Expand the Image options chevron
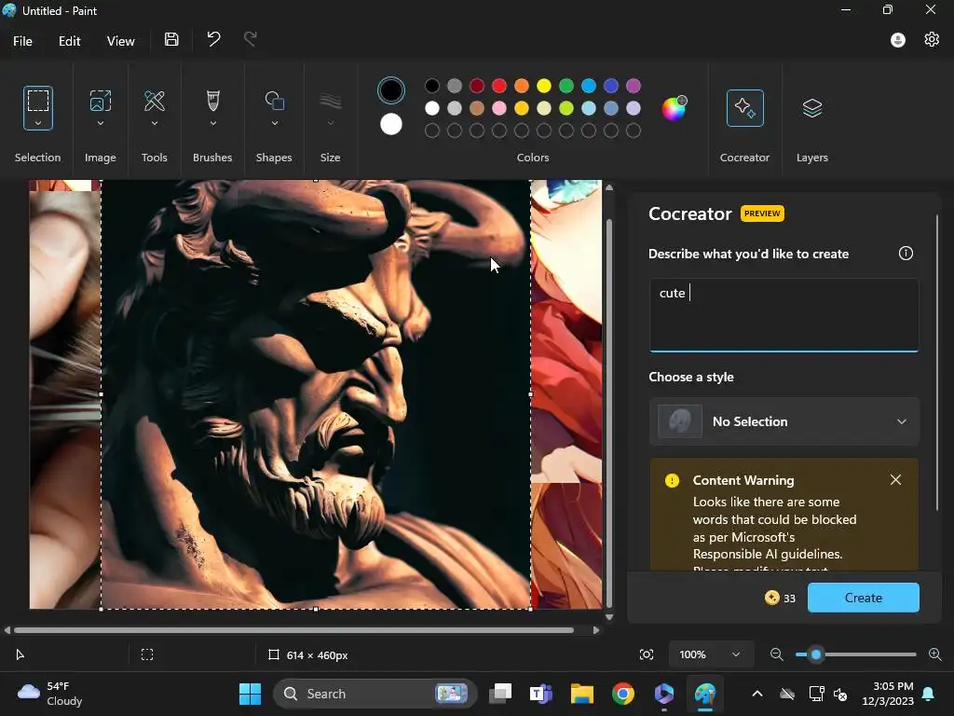Viewport: 954px width, 716px height. (x=101, y=123)
